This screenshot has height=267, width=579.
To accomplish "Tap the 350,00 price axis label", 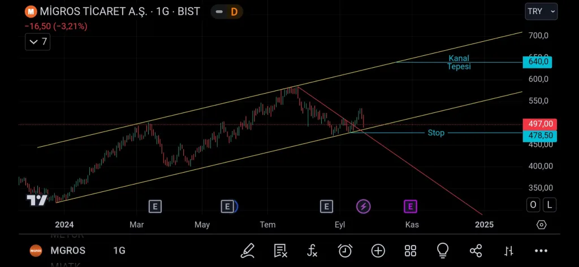I will pos(540,188).
